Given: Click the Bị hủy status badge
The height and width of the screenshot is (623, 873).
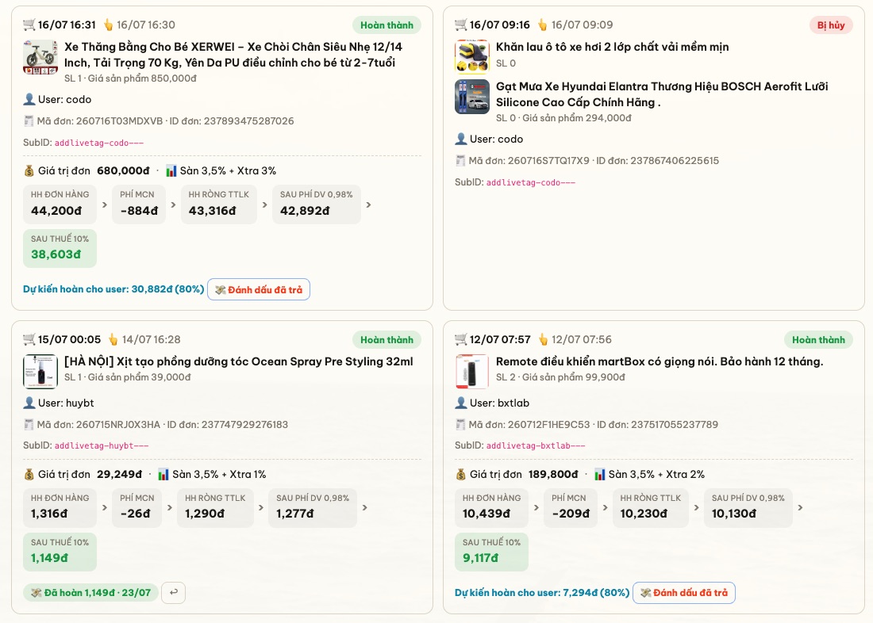Looking at the screenshot, I should [831, 25].
